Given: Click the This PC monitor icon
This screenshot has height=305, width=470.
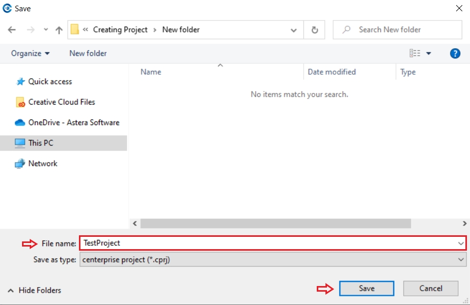Looking at the screenshot, I should click(x=20, y=143).
